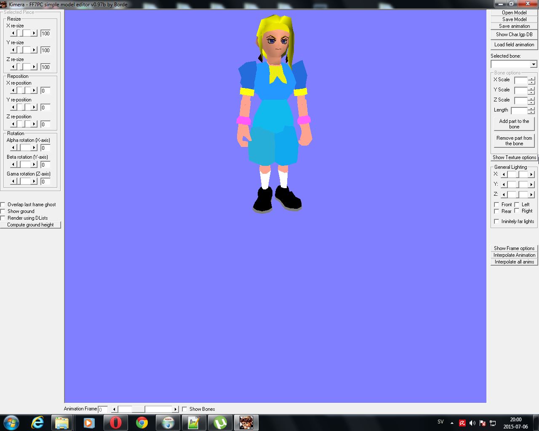Image resolution: width=539 pixels, height=431 pixels.
Task: Click the Y re-size slider left arrow
Action: coord(13,50)
